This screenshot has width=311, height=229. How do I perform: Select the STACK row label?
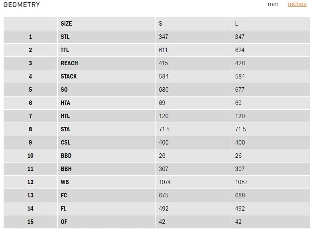click(x=69, y=76)
